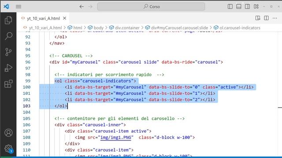Follow the img/img1.PNG link in code

pyautogui.click(x=115, y=137)
